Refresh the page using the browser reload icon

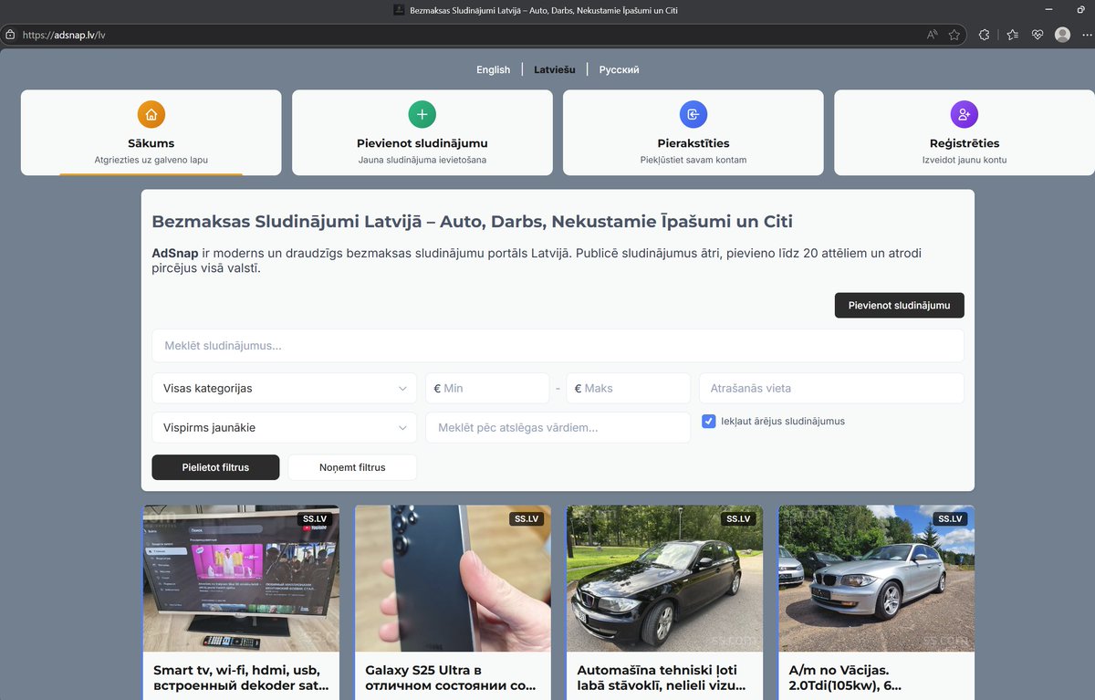pos(984,34)
